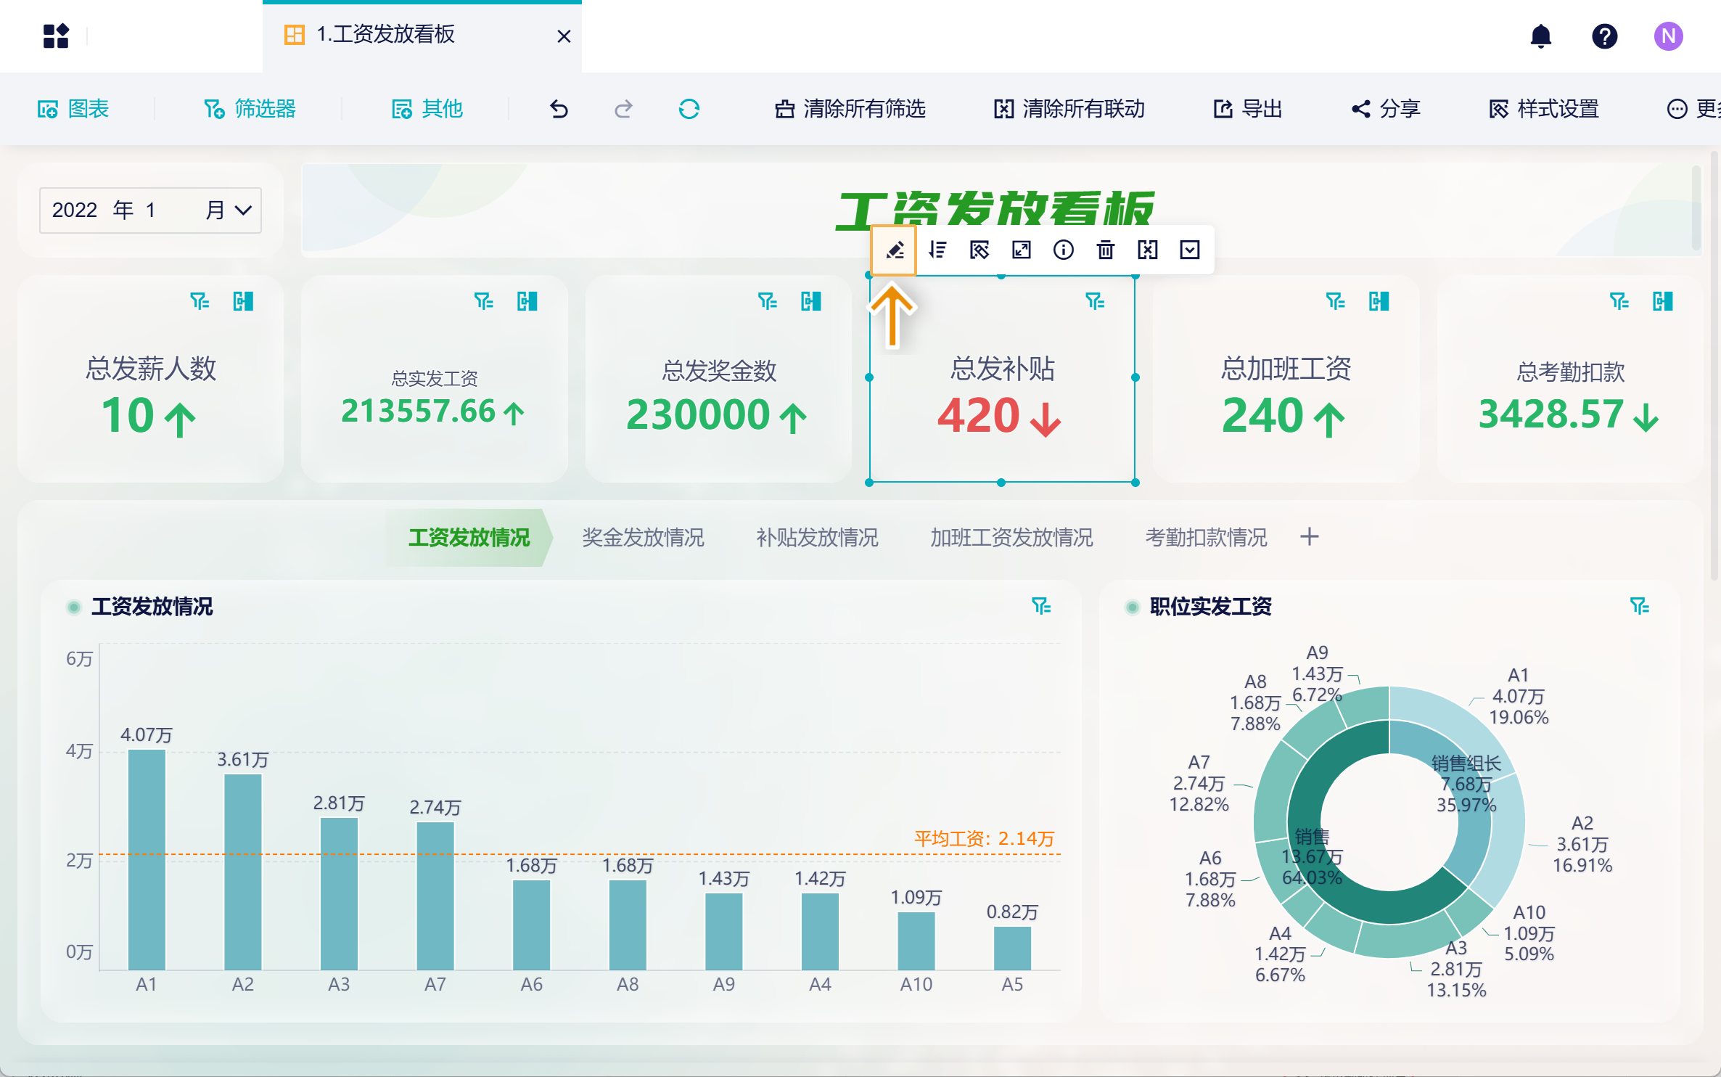Open the notification bell
Screen dimensions: 1721x1077
pos(1540,36)
